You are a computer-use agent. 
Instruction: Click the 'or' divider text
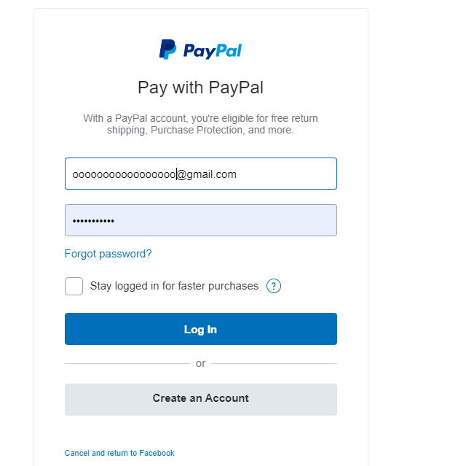click(201, 363)
